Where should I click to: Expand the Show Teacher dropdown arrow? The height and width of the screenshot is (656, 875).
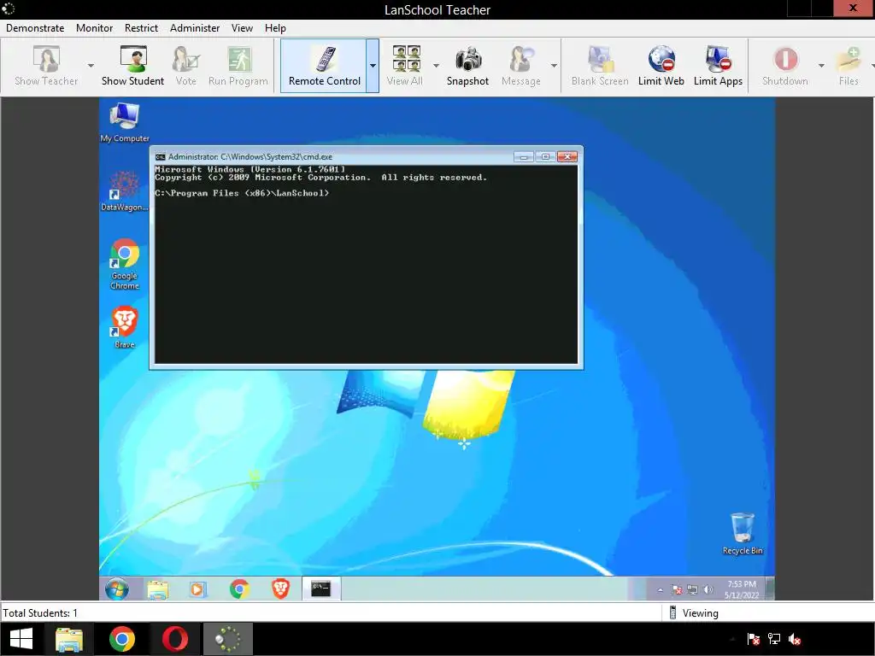click(91, 66)
